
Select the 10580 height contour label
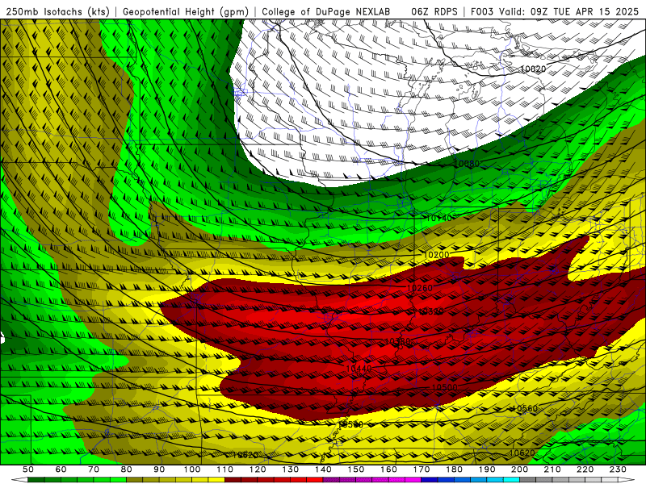click(x=351, y=424)
